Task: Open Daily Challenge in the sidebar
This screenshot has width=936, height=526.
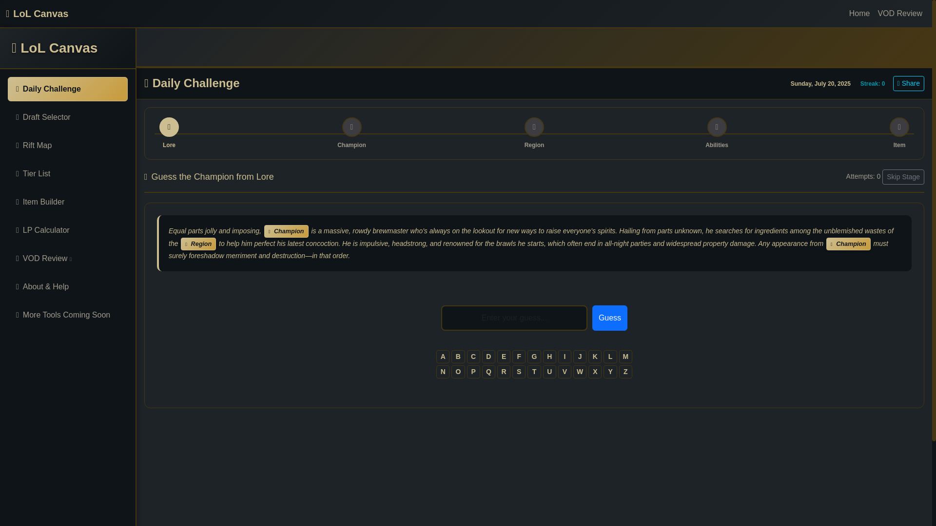Action: pos(68,89)
